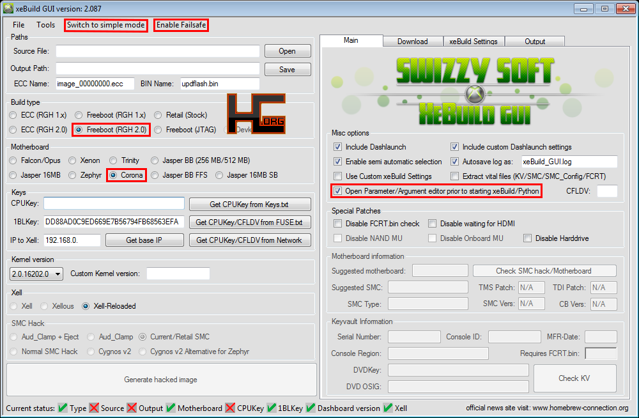Click the Source status red X icon

tap(94, 408)
